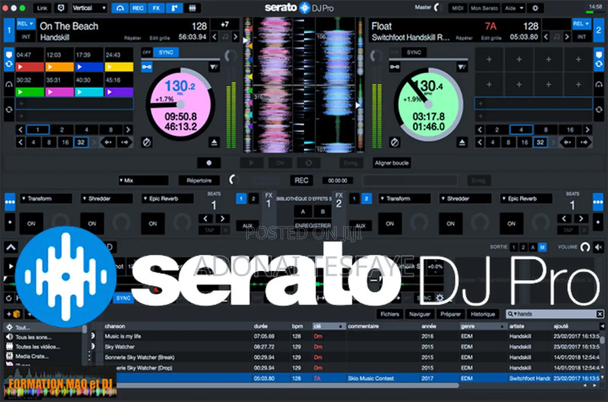The height and width of the screenshot is (402, 608).
Task: Switch to the Historique tab
Action: (483, 314)
